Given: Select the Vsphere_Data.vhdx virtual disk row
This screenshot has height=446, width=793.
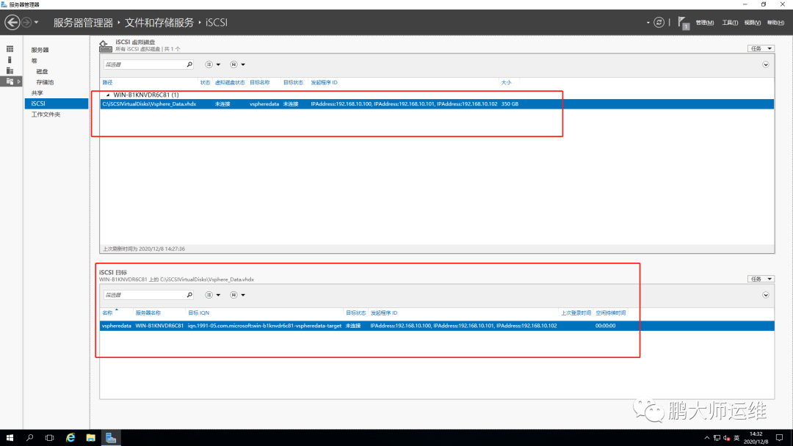Looking at the screenshot, I should coord(437,104).
